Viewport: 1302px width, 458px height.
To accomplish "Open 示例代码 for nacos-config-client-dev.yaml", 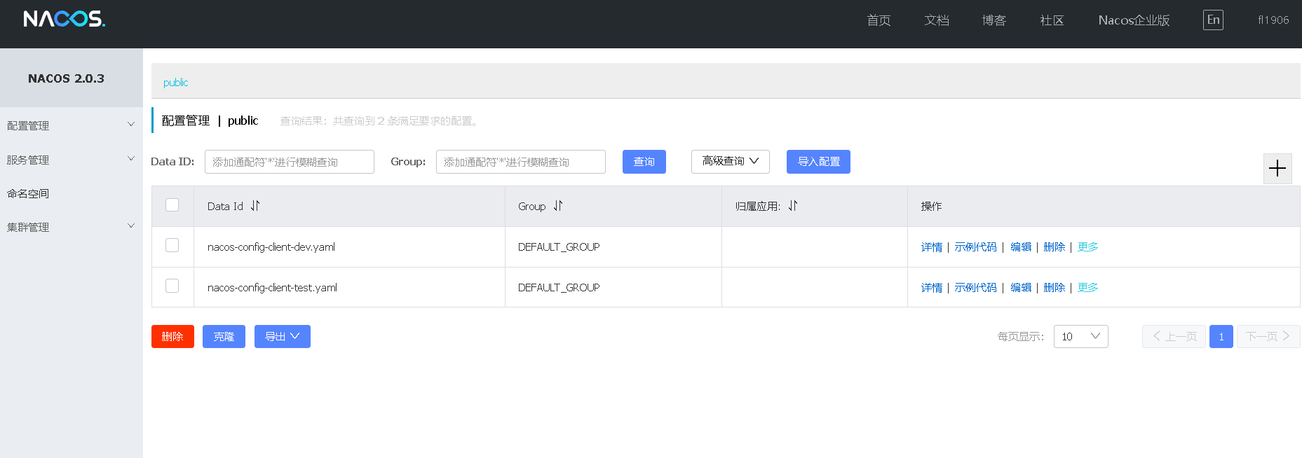I will click(975, 247).
